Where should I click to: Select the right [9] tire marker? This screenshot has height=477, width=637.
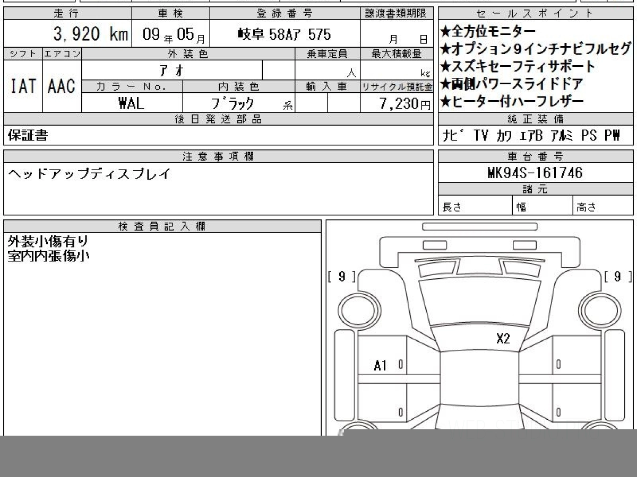pyautogui.click(x=618, y=276)
